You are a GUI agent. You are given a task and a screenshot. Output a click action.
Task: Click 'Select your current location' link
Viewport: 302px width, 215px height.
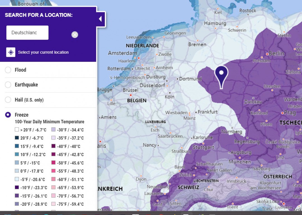[x=43, y=52]
